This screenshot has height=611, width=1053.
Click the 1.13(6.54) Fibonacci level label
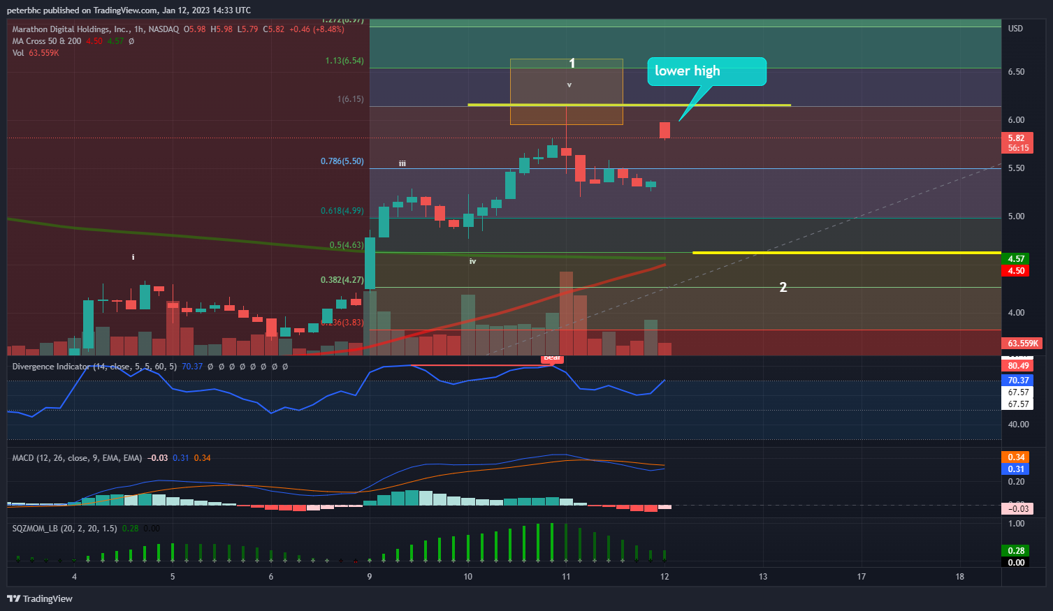click(344, 61)
